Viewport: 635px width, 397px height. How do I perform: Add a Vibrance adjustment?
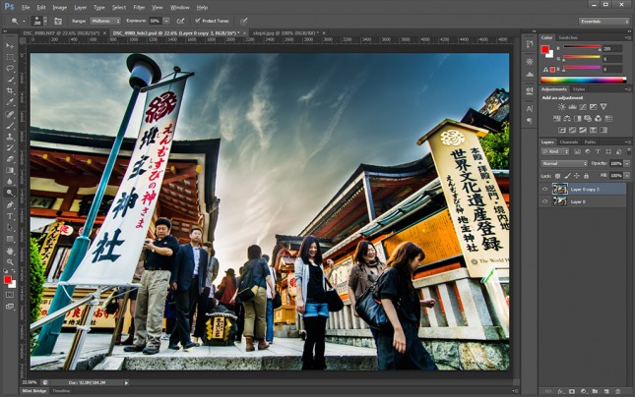pyautogui.click(x=603, y=107)
